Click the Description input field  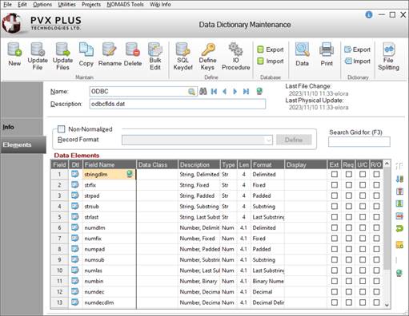click(178, 104)
